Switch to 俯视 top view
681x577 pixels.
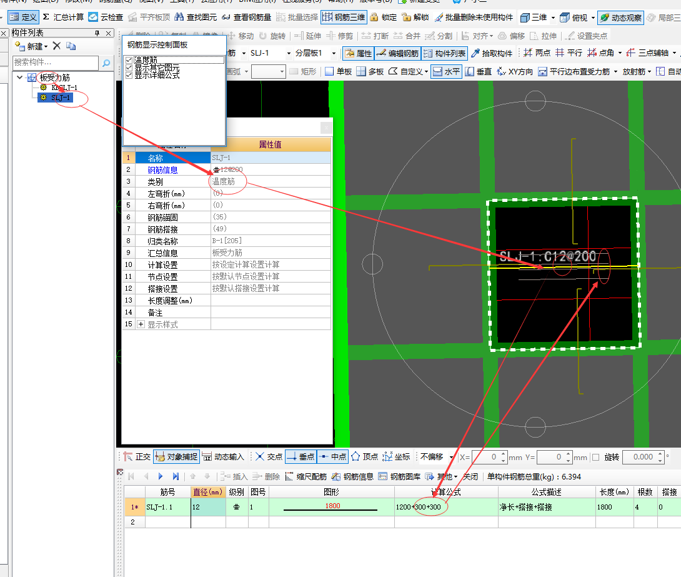574,18
